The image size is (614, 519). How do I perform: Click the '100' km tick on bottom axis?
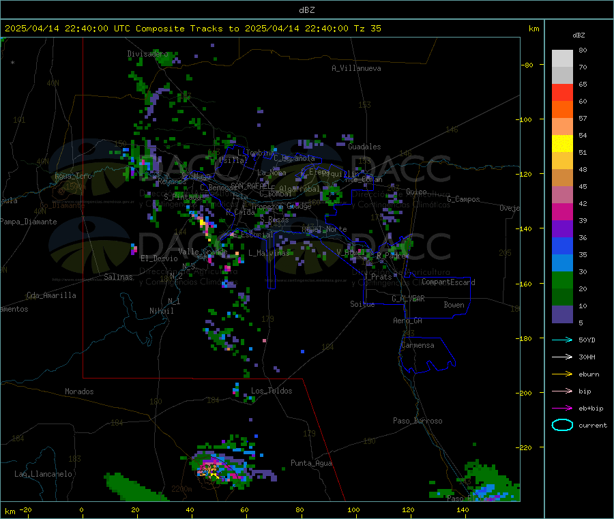point(353,509)
